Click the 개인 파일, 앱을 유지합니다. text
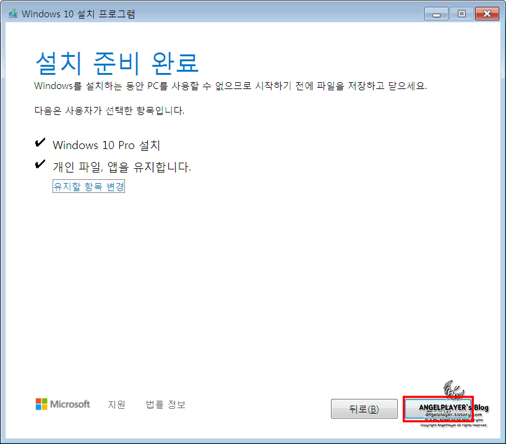The image size is (506, 444). click(122, 167)
